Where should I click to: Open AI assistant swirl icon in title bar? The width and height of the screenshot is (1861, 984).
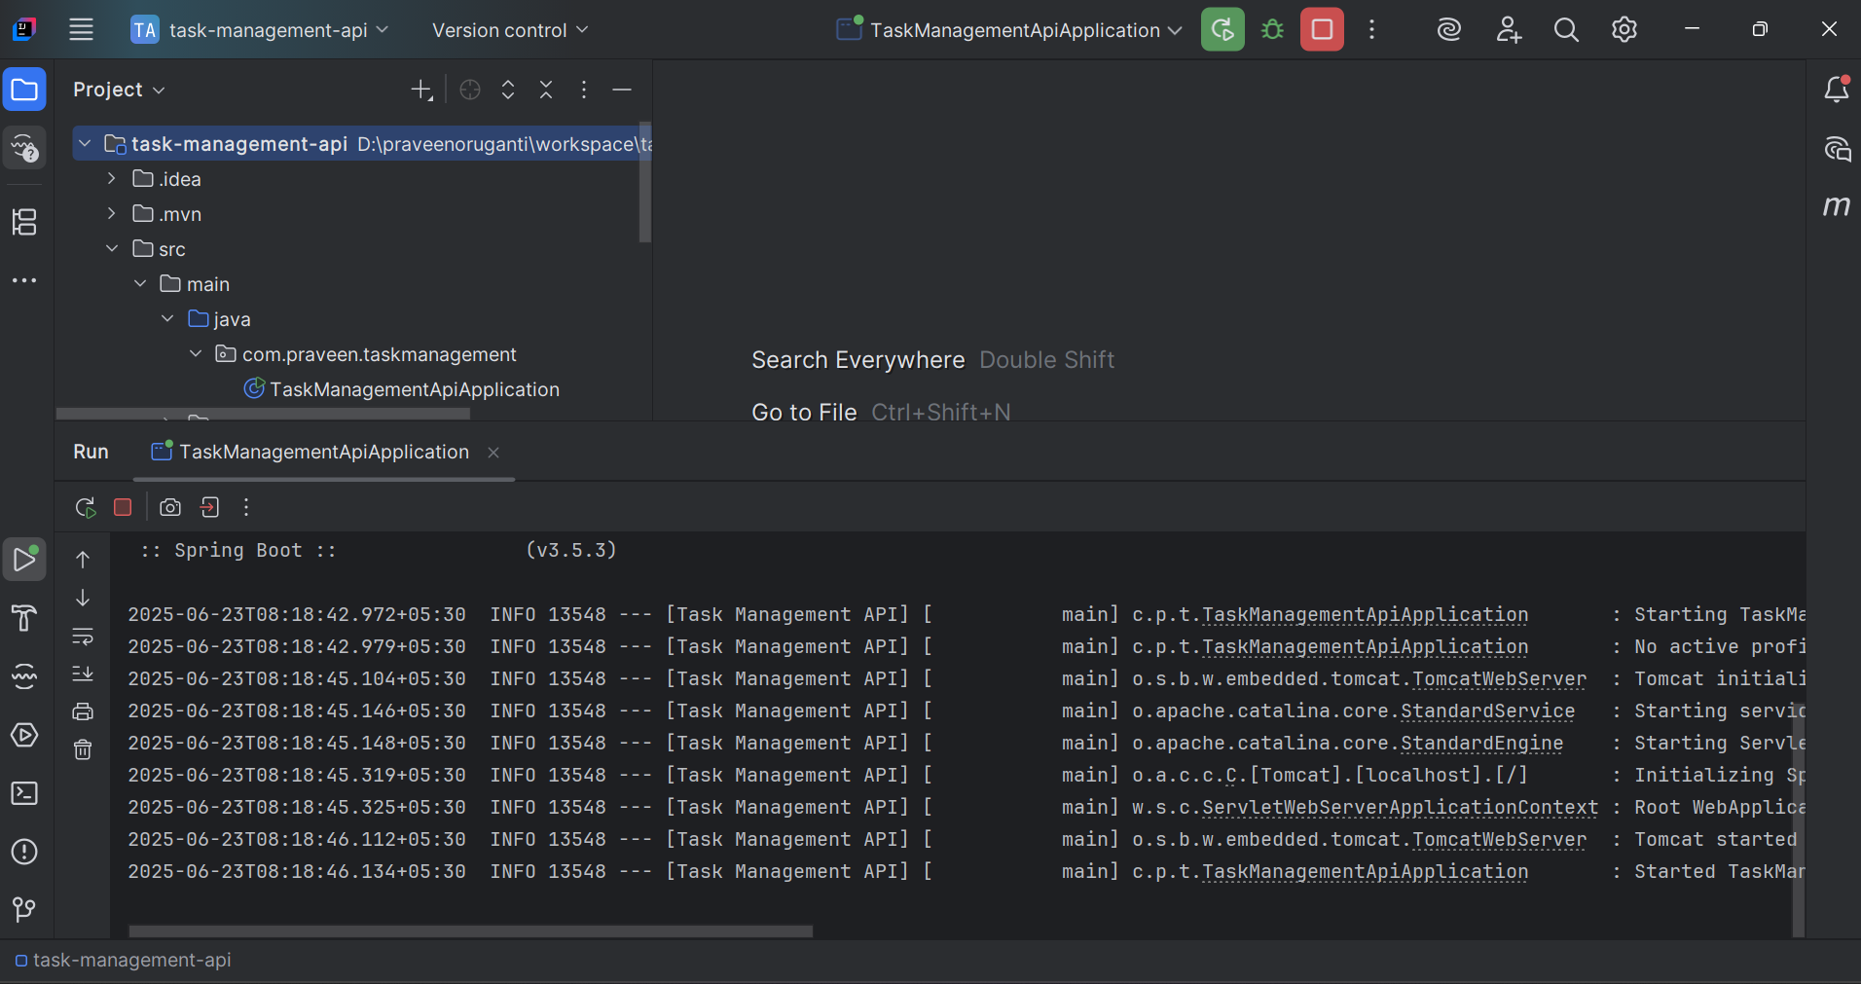1449,29
